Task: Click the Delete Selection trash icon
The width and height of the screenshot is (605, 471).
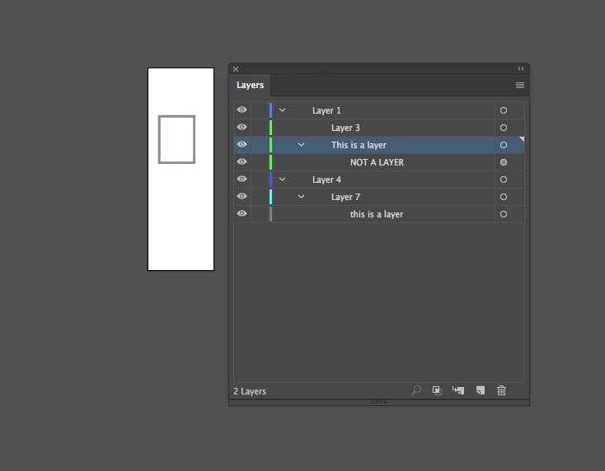Action: 502,390
